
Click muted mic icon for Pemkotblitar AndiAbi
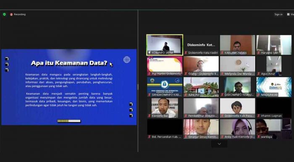[x=186, y=116]
